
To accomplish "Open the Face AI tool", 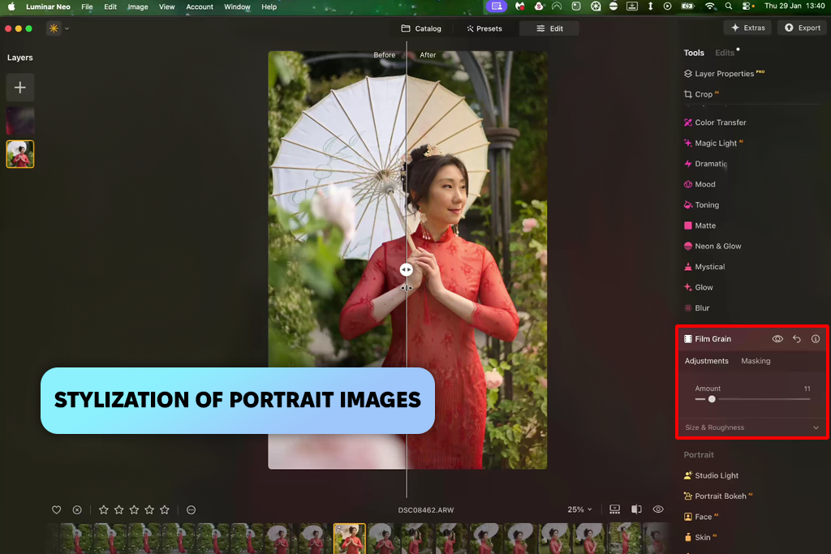I will coord(700,517).
